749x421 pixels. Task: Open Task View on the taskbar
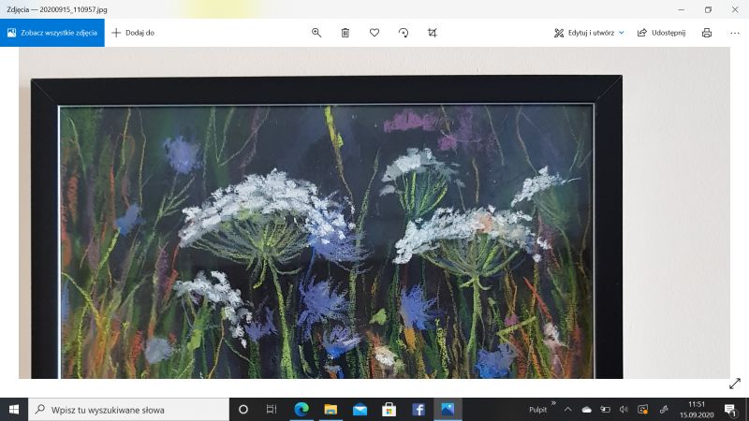(x=272, y=409)
